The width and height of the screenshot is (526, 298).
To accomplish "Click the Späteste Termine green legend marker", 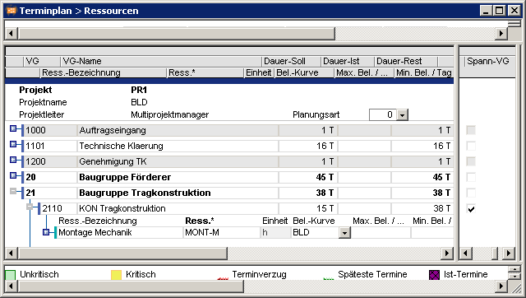I will (x=329, y=278).
